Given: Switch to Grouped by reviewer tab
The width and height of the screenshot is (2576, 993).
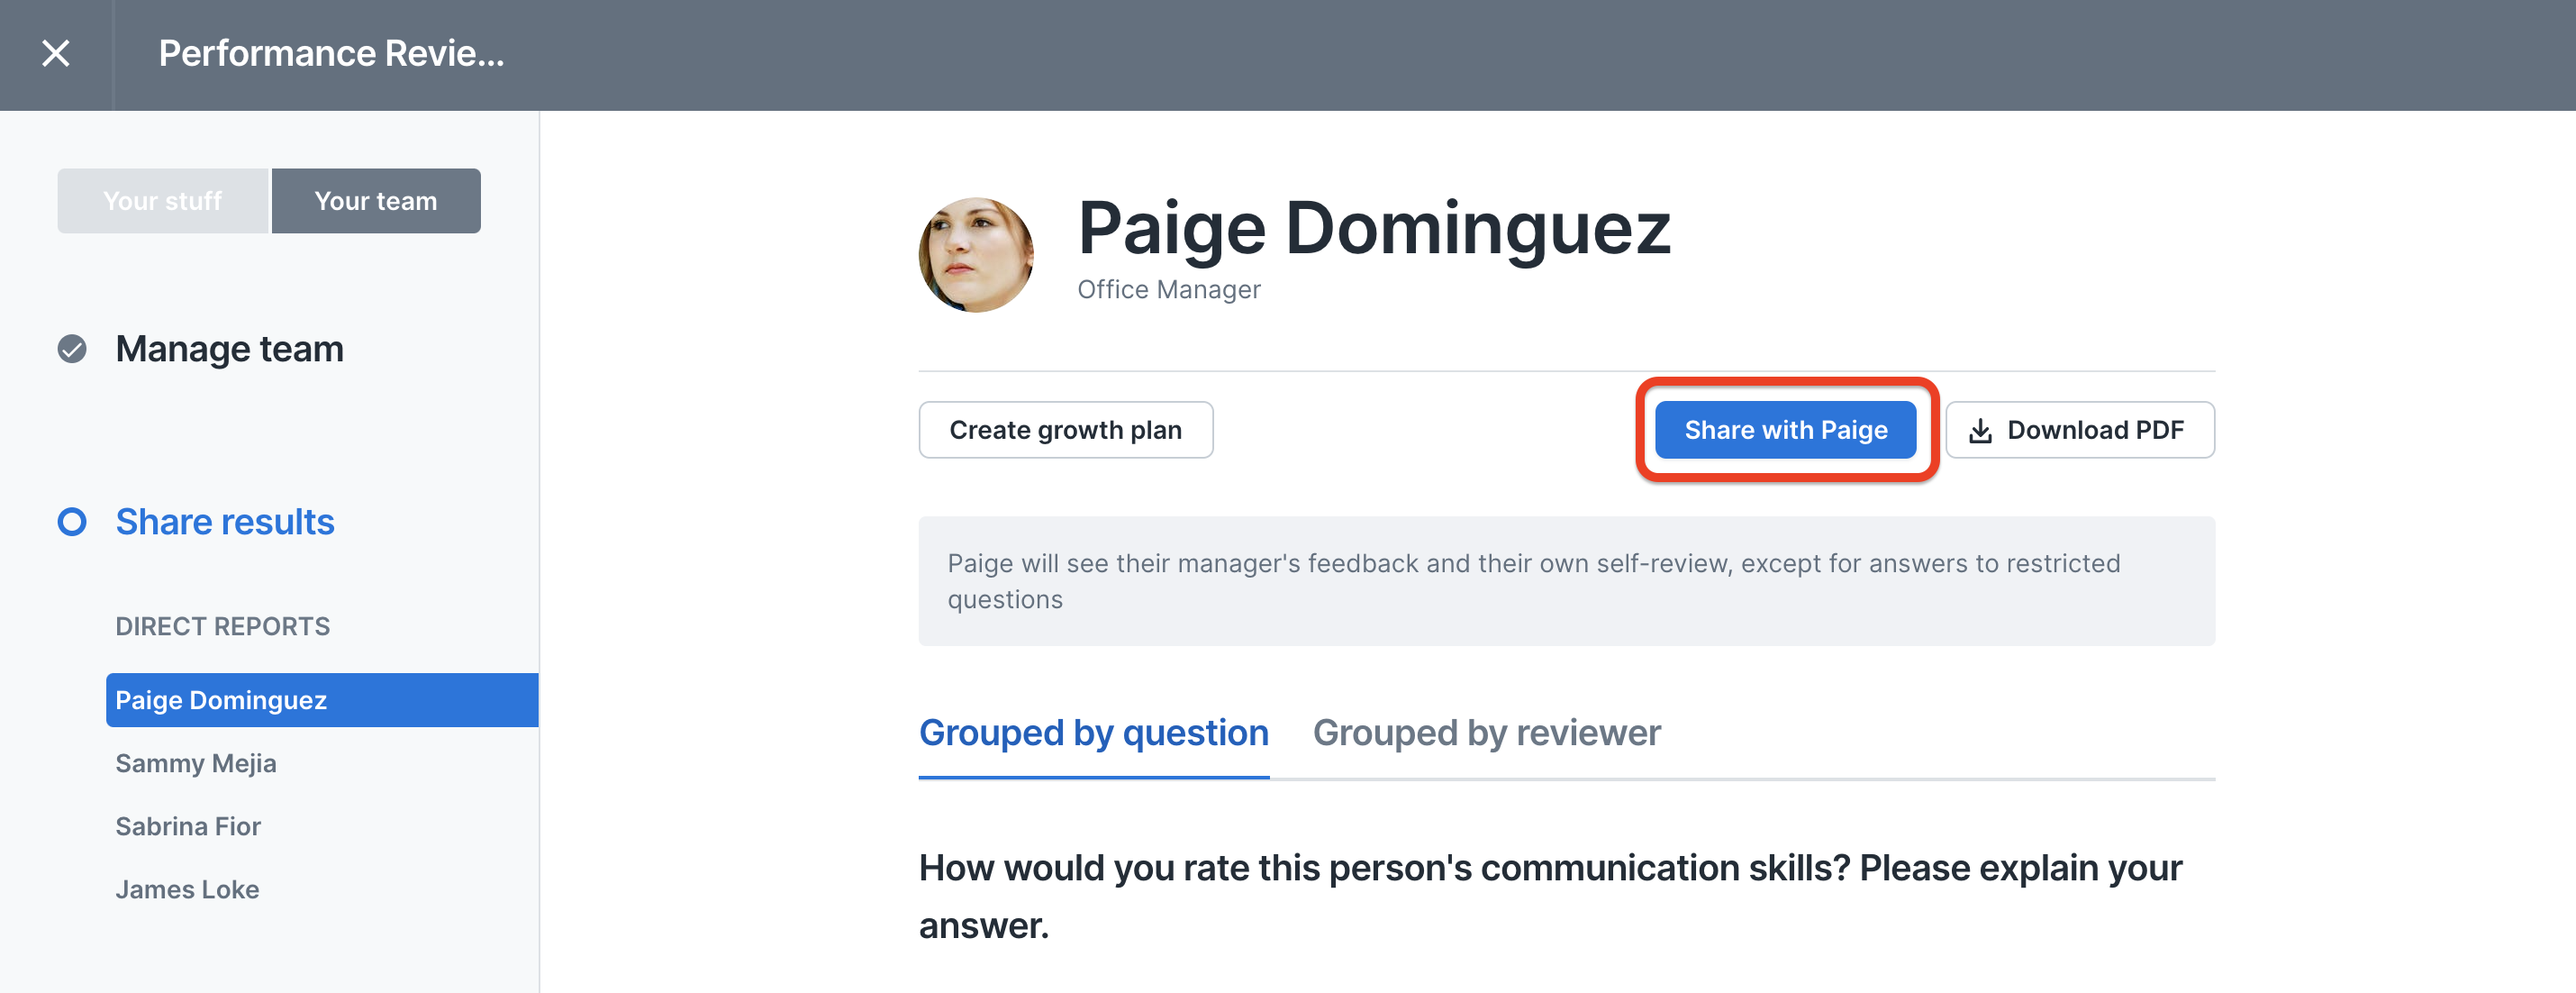Looking at the screenshot, I should pyautogui.click(x=1486, y=733).
